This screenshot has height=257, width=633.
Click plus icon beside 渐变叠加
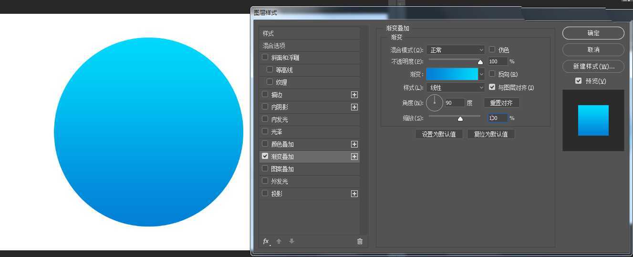354,157
